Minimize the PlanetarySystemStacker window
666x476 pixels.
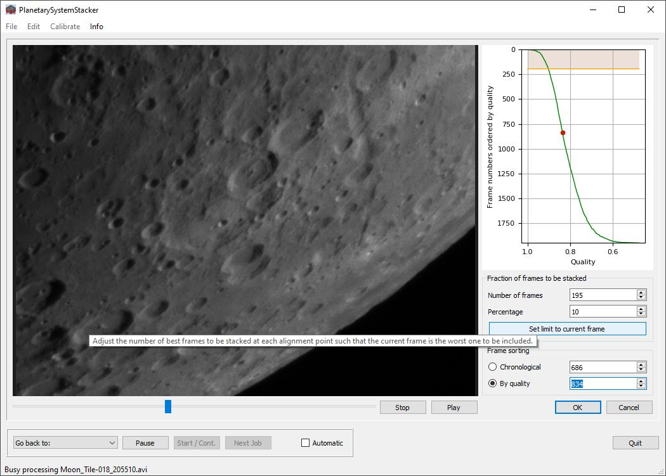pyautogui.click(x=593, y=10)
